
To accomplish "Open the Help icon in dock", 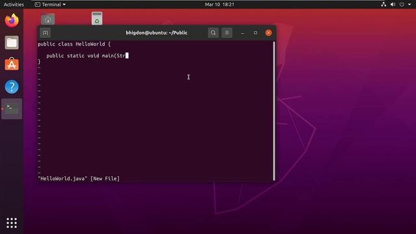I will (x=12, y=86).
